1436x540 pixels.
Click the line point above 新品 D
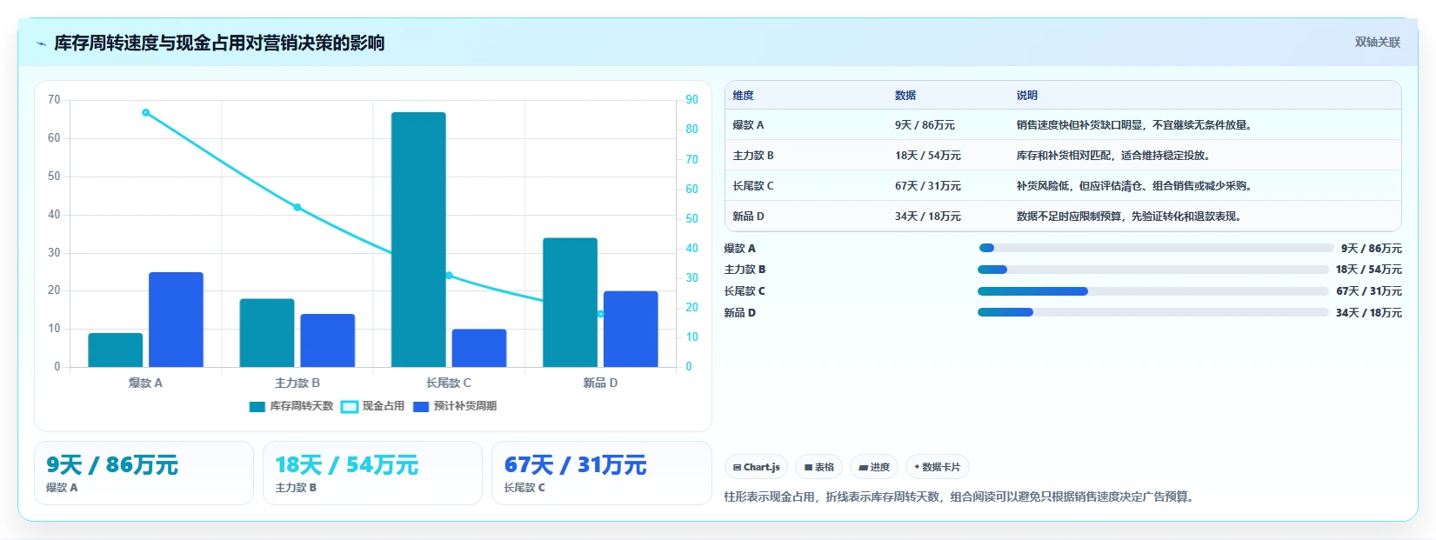[x=600, y=314]
